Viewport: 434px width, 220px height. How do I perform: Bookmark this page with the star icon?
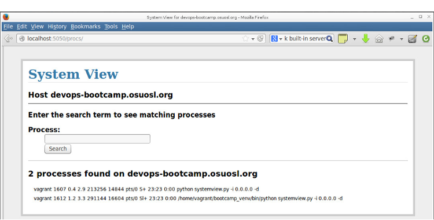245,39
